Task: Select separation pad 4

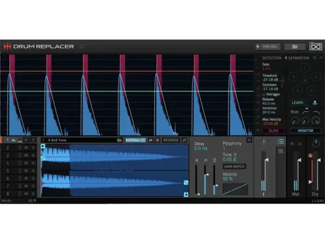Action: 297,91
